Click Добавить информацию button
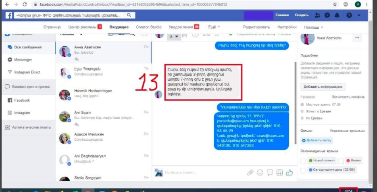 coord(323,87)
